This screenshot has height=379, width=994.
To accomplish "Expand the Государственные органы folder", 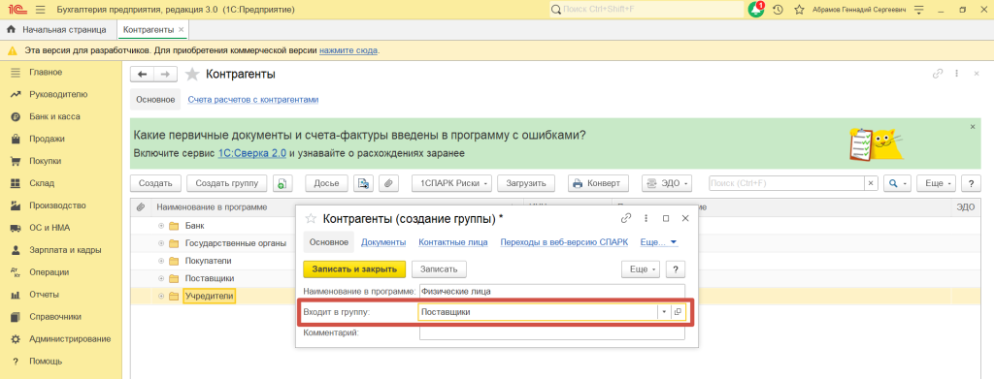I will point(161,243).
